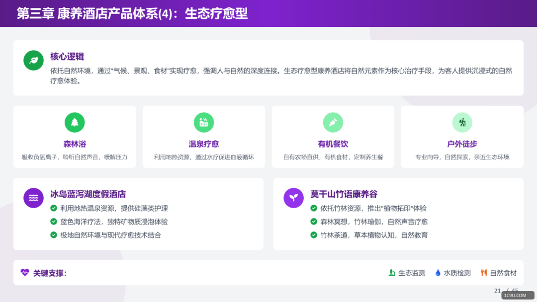The width and height of the screenshot is (537, 302).
Task: Click the page indicator 21 / 45
Action: [x=507, y=290]
